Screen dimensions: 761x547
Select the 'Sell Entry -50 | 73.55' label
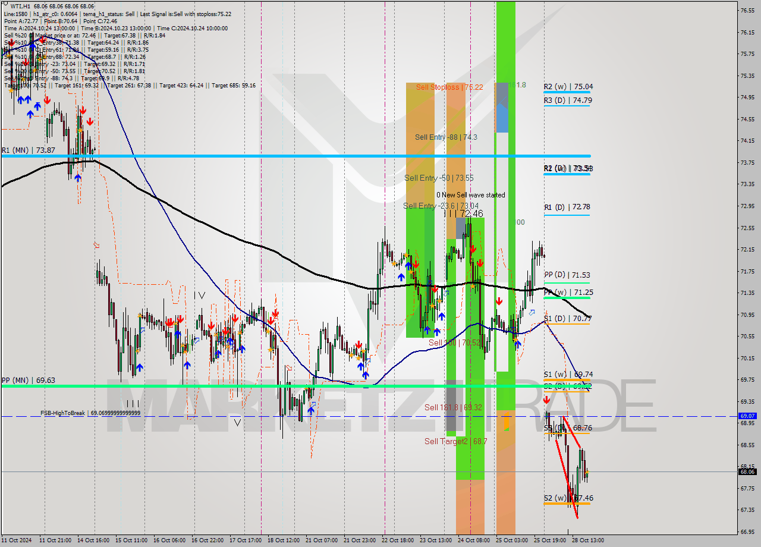coord(439,178)
